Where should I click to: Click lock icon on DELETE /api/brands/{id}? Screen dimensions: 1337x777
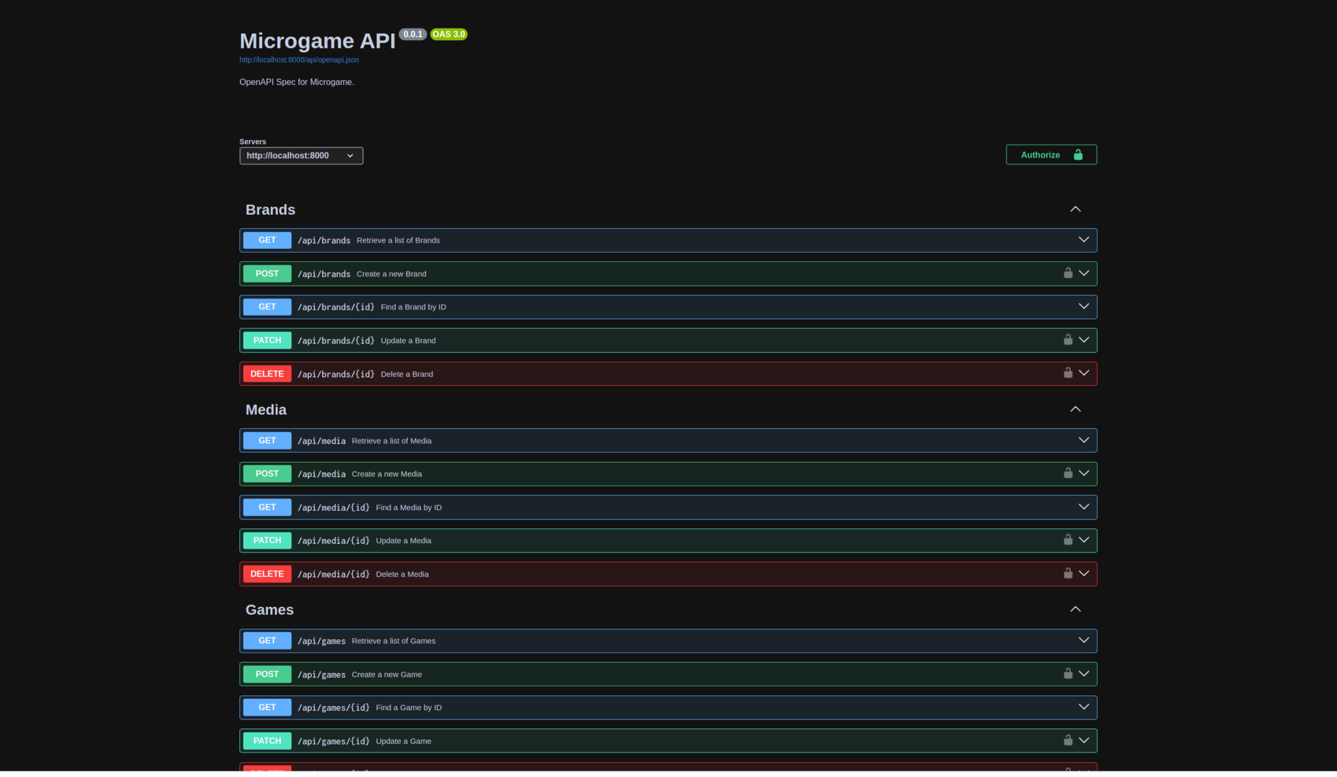point(1068,373)
